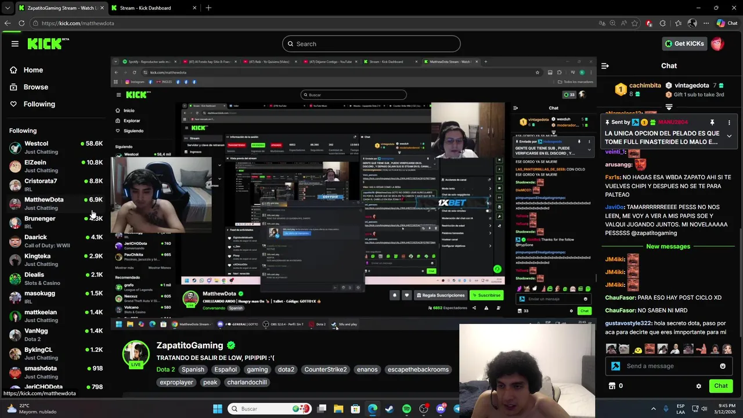
Task: Click the zoom magnifier in address bar
Action: [x=612, y=23]
